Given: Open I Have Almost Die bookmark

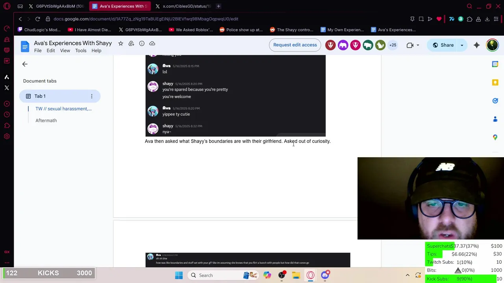Looking at the screenshot, I should coord(89,30).
